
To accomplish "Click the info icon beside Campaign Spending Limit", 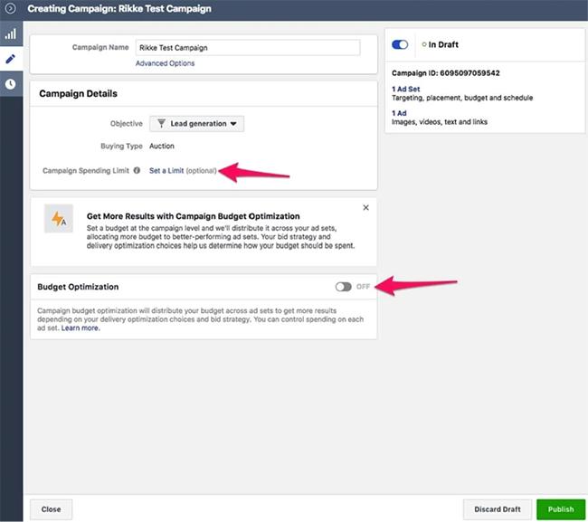I will [x=137, y=170].
